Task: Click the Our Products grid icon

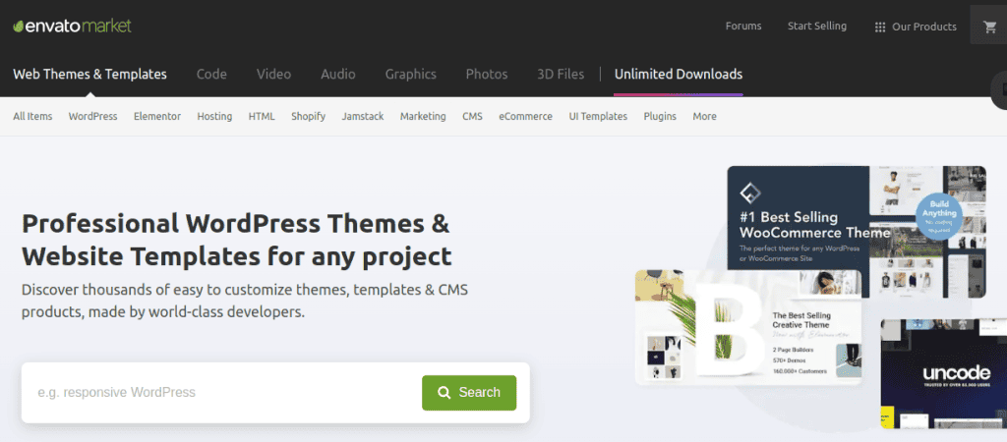Action: pos(880,28)
